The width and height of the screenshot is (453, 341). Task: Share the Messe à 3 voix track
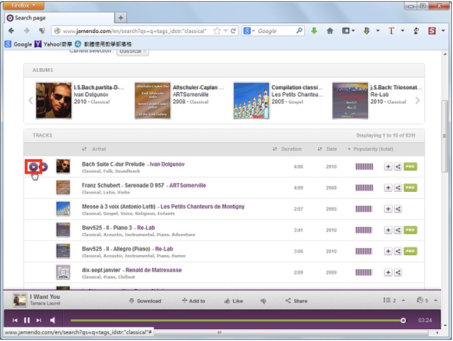(x=398, y=209)
